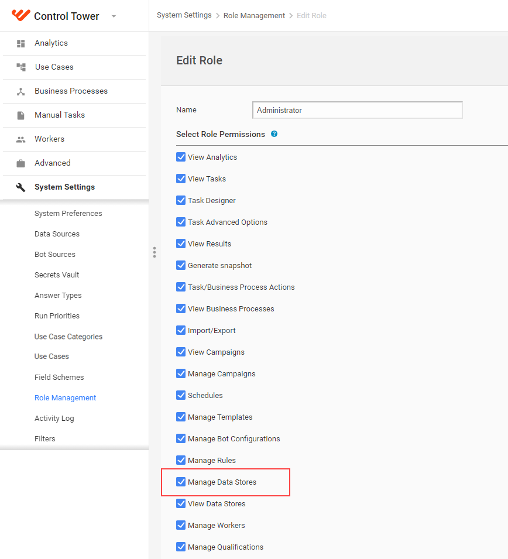This screenshot has width=508, height=559.
Task: Click the System Settings wrench icon
Action: coord(21,187)
